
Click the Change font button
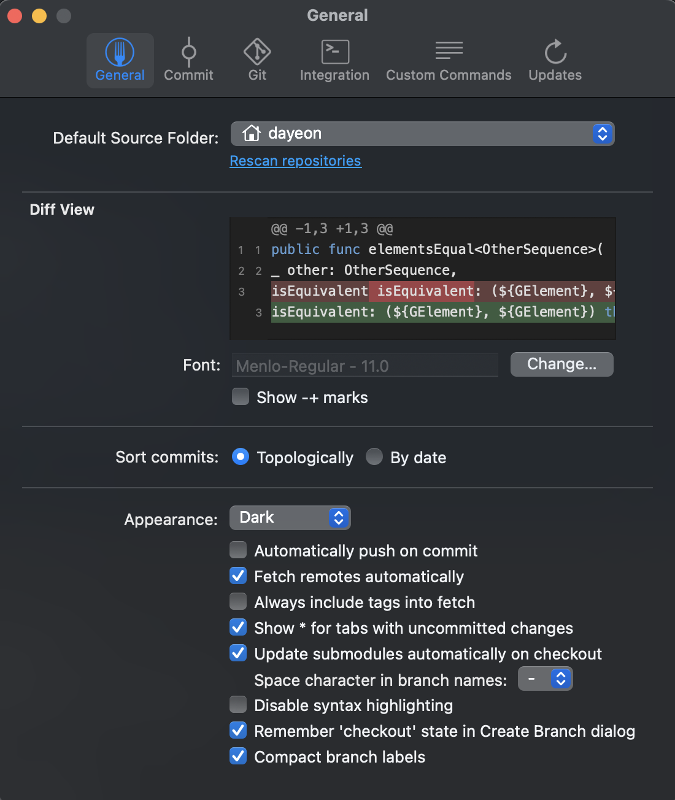(561, 364)
